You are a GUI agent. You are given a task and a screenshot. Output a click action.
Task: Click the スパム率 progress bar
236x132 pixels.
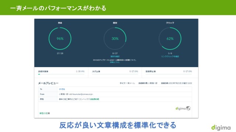point(115,74)
